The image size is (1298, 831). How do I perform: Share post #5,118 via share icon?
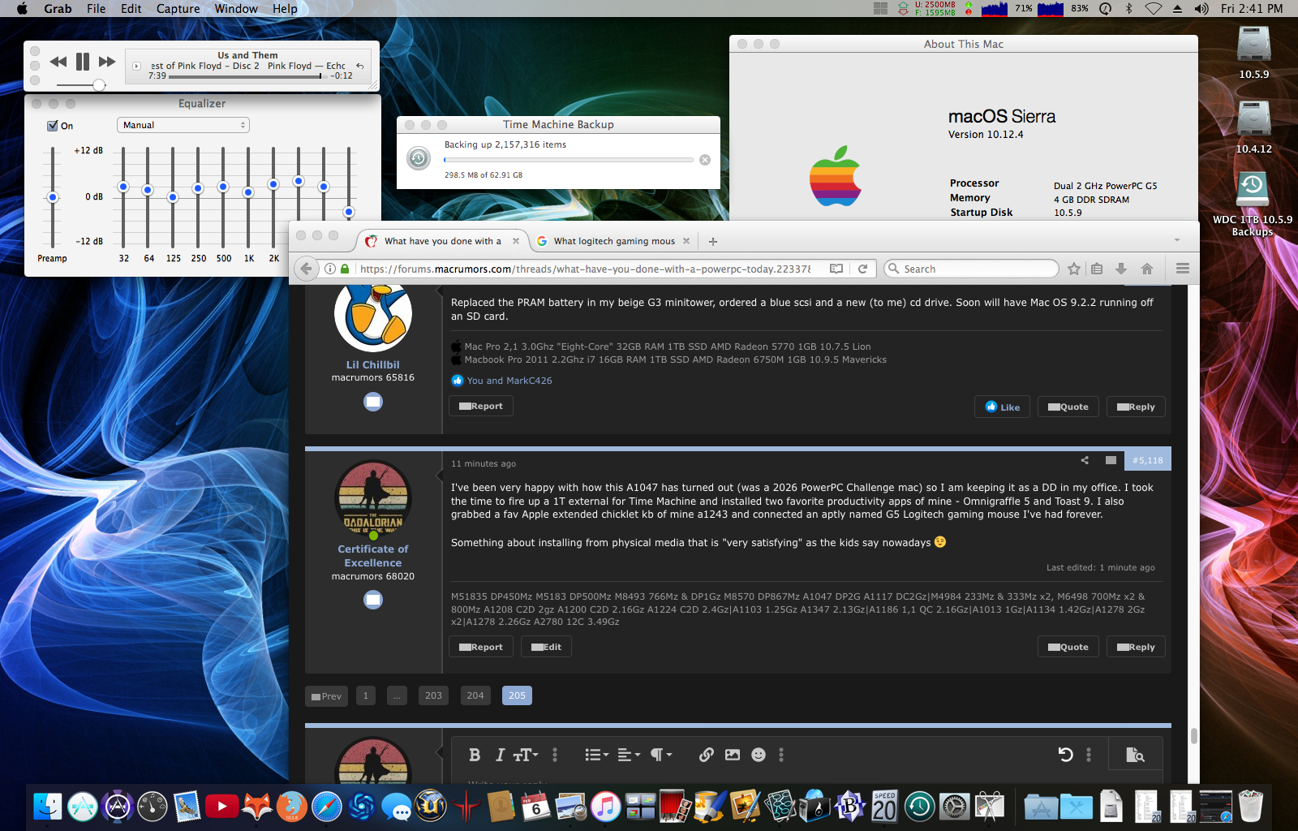[x=1085, y=460]
